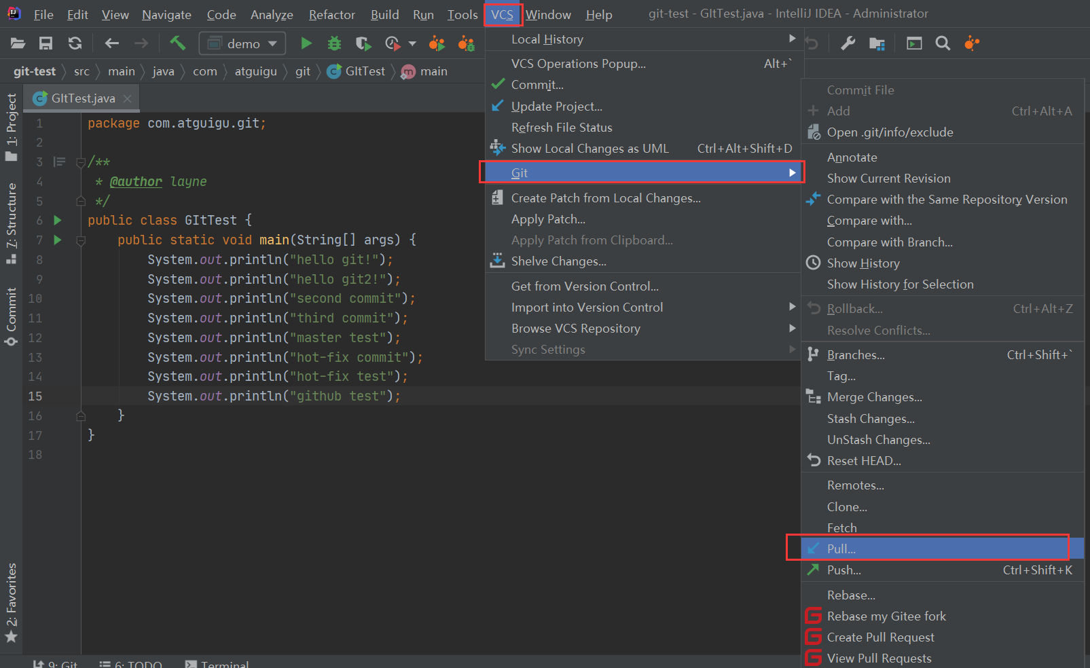The height and width of the screenshot is (668, 1090).
Task: Toggle the Git tool window at bottom
Action: 56,663
